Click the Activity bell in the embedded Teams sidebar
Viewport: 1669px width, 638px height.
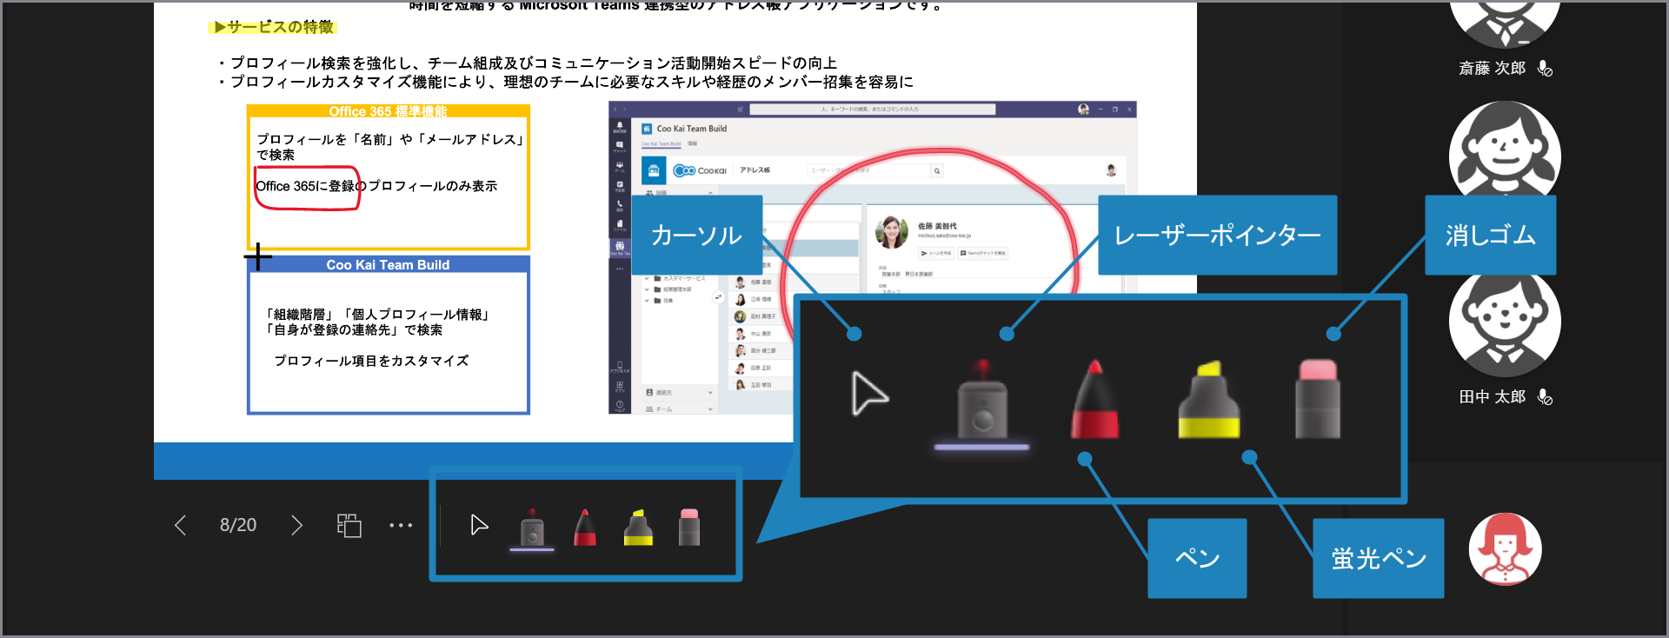[620, 127]
